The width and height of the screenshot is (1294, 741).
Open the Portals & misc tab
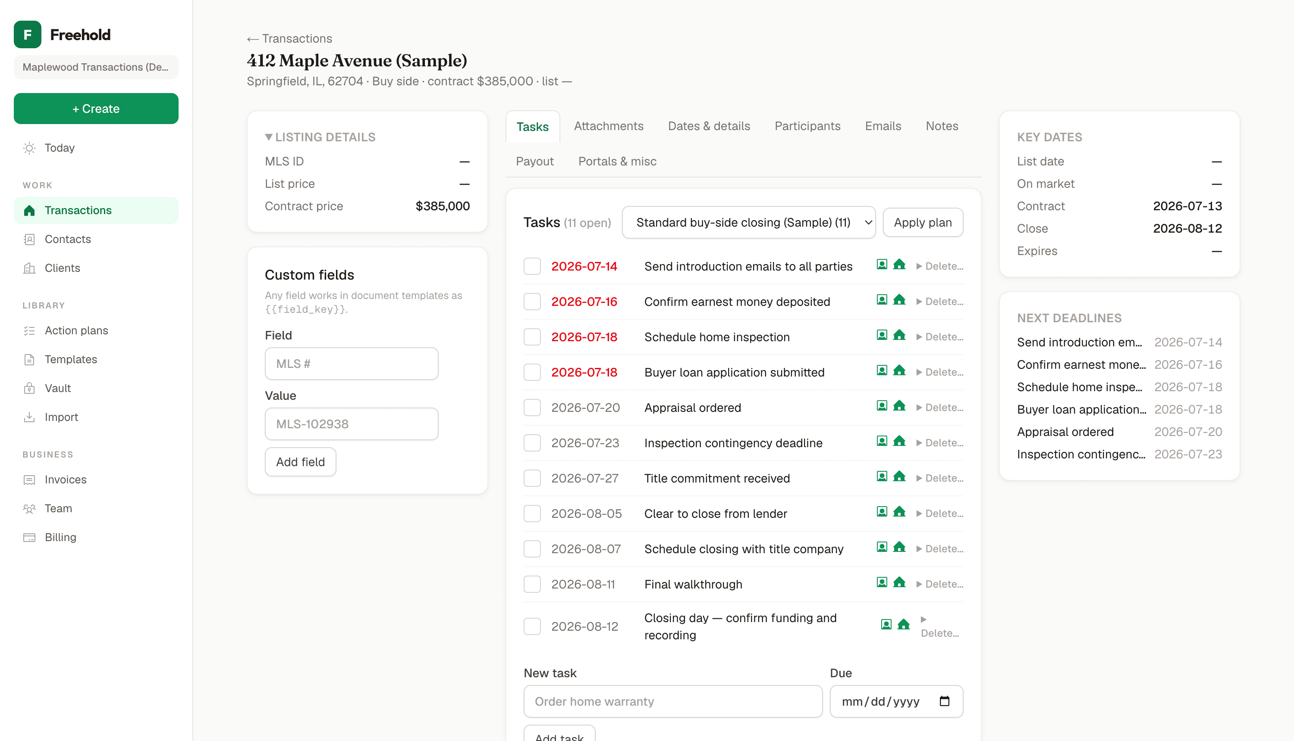[617, 161]
